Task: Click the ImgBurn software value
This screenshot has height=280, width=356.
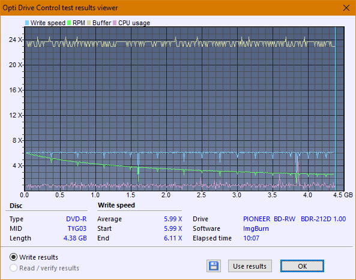Action: [x=256, y=228]
